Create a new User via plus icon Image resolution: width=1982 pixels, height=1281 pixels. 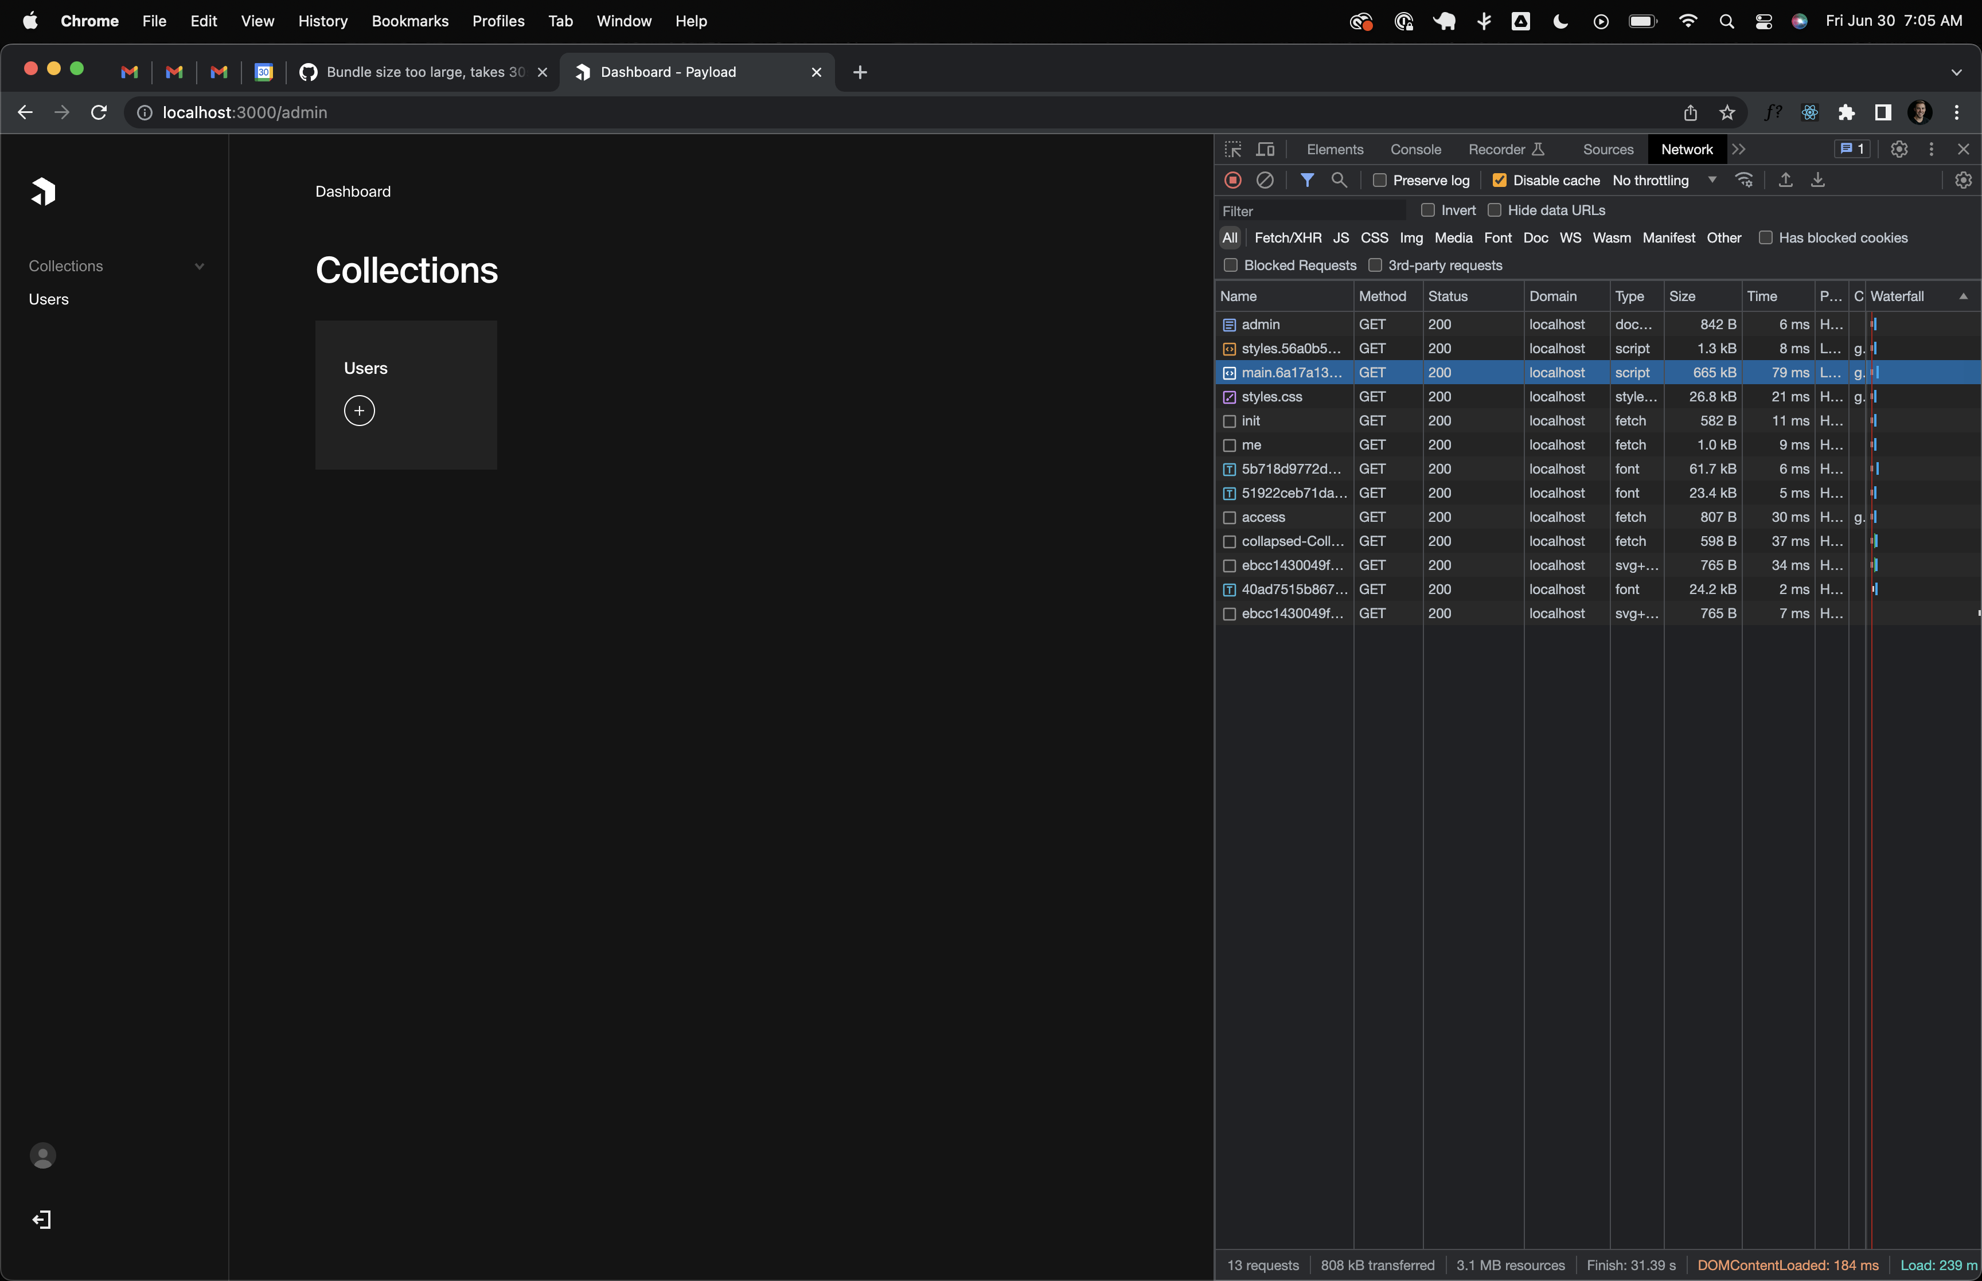click(x=358, y=409)
